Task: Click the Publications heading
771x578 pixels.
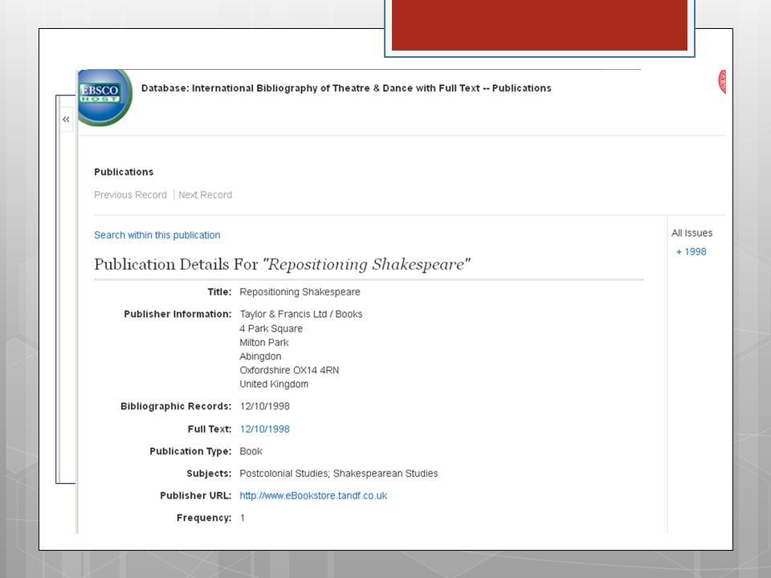Action: (124, 172)
